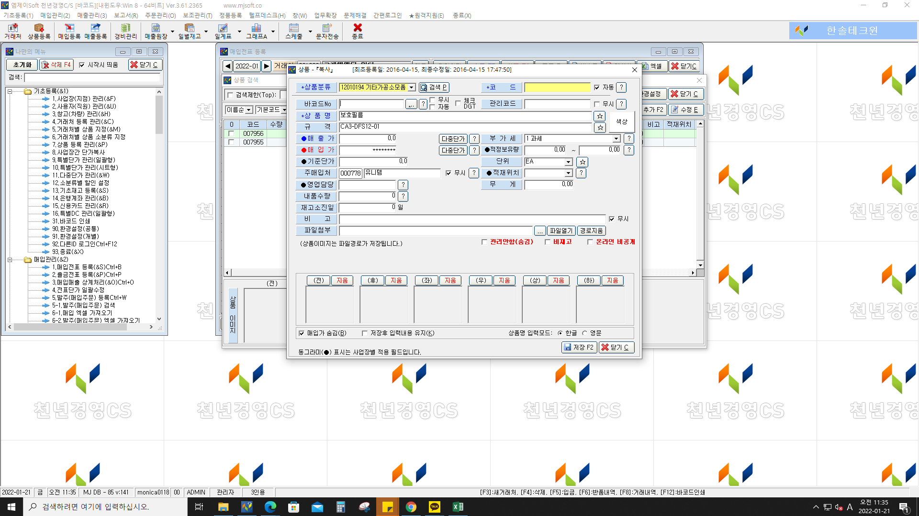
Task: Select tree item 7.상품 등록 관리(&P)
Action: click(x=80, y=144)
